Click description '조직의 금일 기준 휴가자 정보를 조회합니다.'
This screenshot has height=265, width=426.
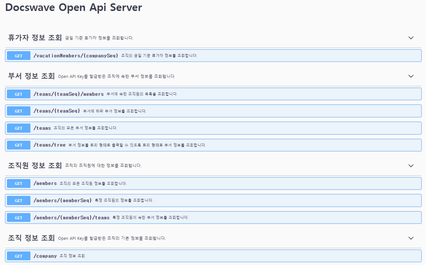pos(159,56)
